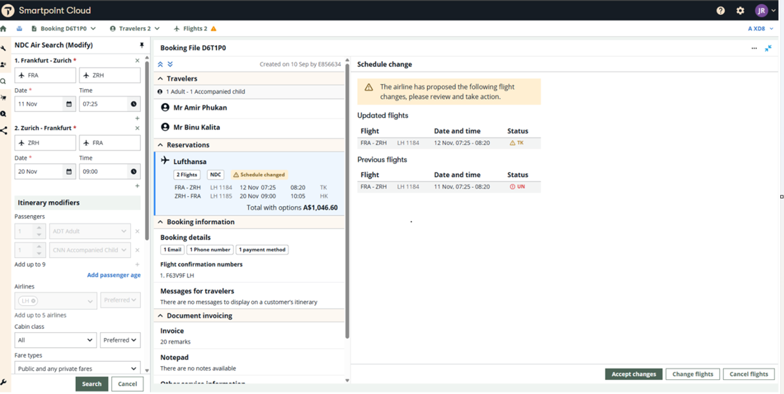Click the FRA origin field in segment 1
Screen dimensions: 784x394
[45, 75]
